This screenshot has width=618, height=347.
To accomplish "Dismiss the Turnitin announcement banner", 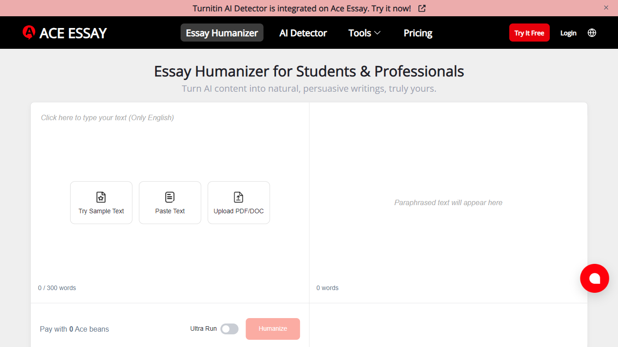I will [606, 7].
